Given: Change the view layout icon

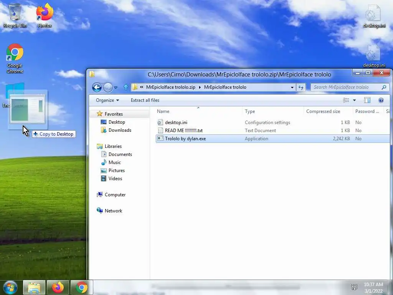Looking at the screenshot, I should coord(346,100).
